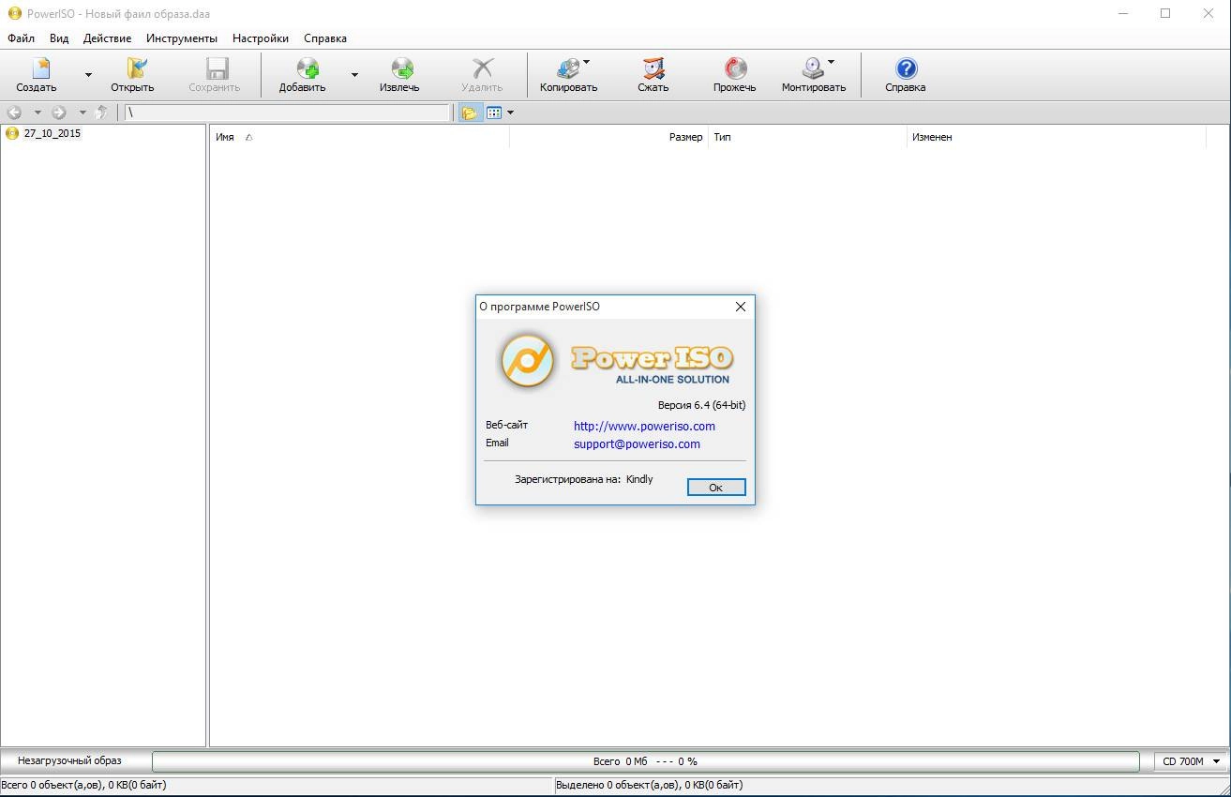Click the Веб-сайт label in dialog
1231x797 pixels.
coord(506,425)
